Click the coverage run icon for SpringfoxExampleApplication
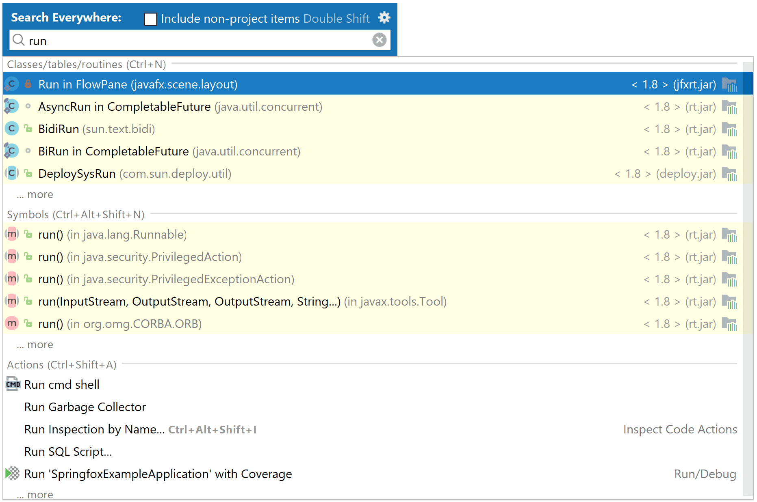Screen dimensions: 757x502 pyautogui.click(x=13, y=473)
